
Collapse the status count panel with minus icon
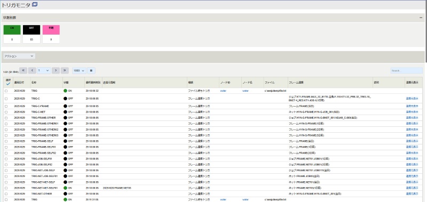(x=421, y=18)
